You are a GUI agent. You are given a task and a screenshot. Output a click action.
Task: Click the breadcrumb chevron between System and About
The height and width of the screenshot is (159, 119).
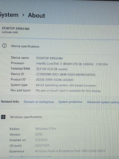tap(23, 15)
